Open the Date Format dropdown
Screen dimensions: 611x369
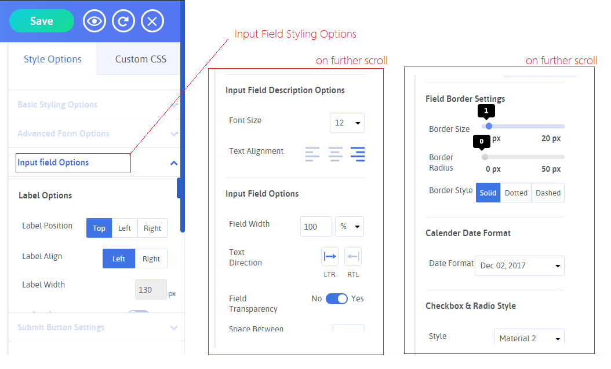click(x=519, y=266)
